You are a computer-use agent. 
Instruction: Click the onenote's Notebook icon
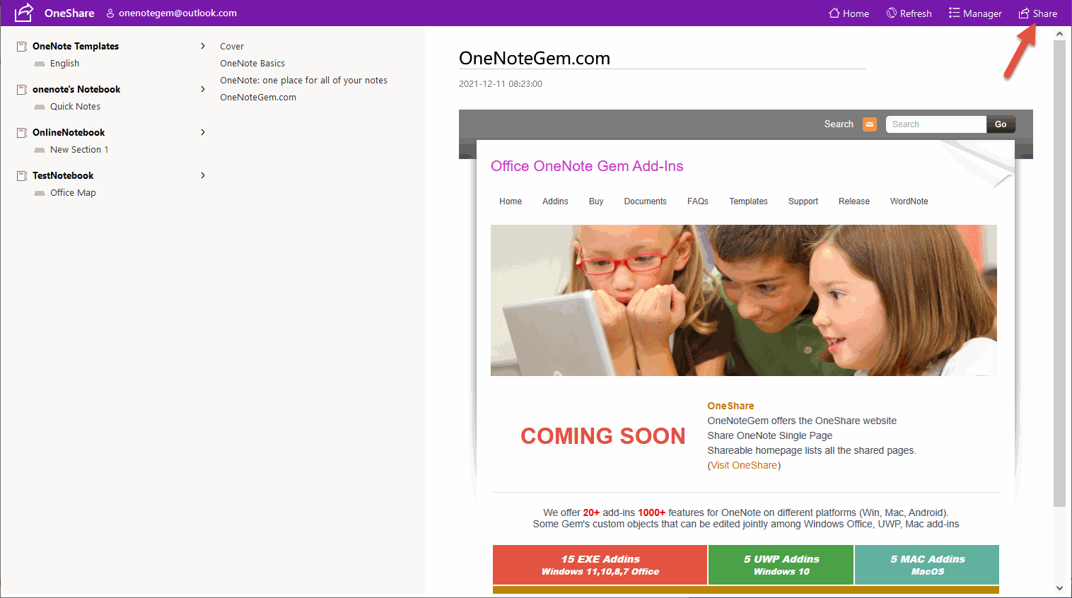pyautogui.click(x=22, y=90)
